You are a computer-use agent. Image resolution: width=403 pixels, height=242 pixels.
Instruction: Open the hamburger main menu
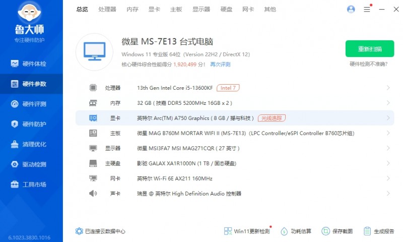pos(367,9)
